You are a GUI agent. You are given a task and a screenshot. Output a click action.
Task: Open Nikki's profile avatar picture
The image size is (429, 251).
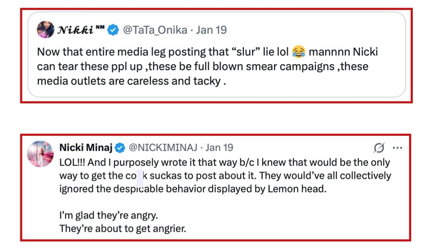(x=46, y=30)
